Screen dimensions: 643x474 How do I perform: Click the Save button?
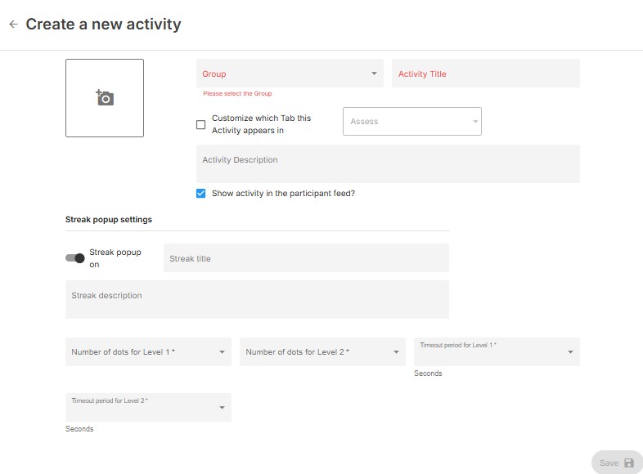[616, 463]
